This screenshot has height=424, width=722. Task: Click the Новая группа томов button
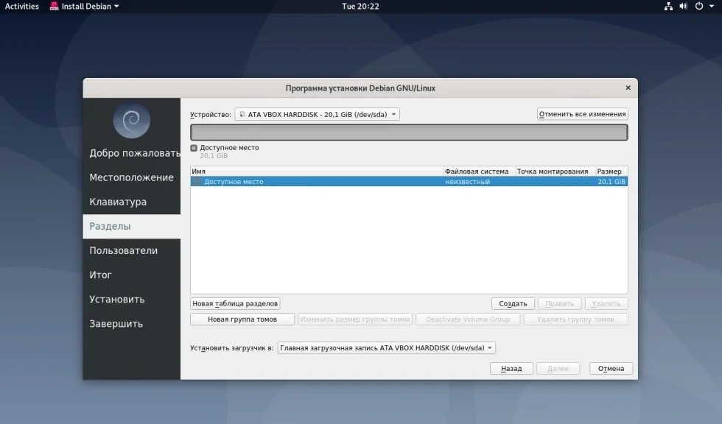(x=242, y=319)
